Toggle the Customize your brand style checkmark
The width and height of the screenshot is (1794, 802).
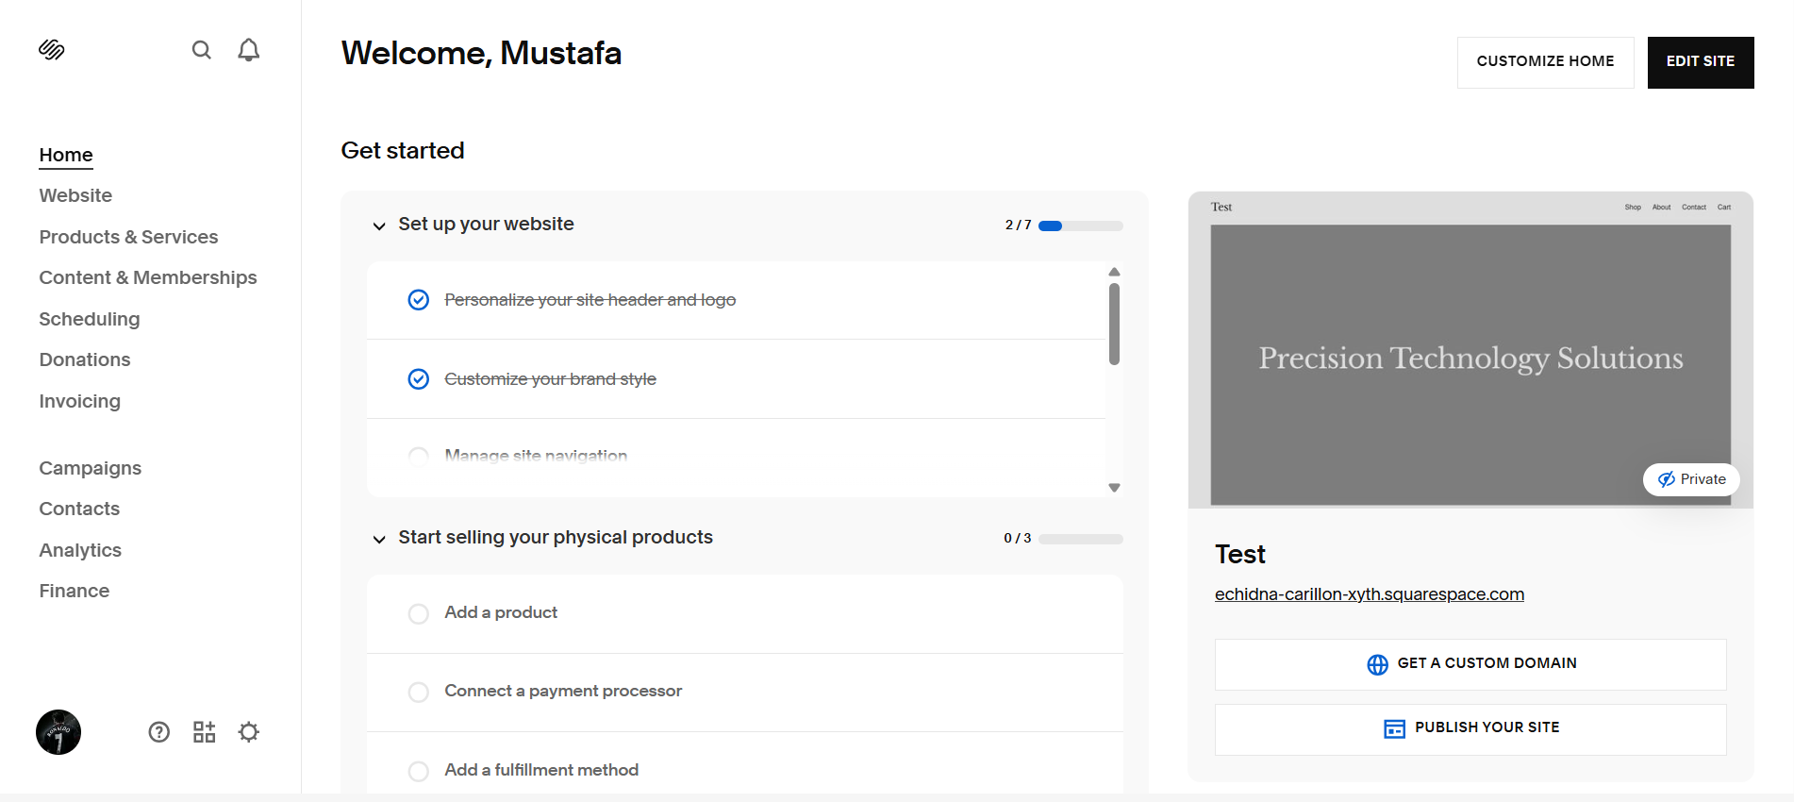coord(419,379)
